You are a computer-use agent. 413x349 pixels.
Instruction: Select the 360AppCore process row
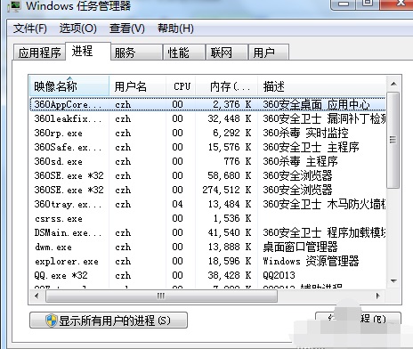coord(207,104)
